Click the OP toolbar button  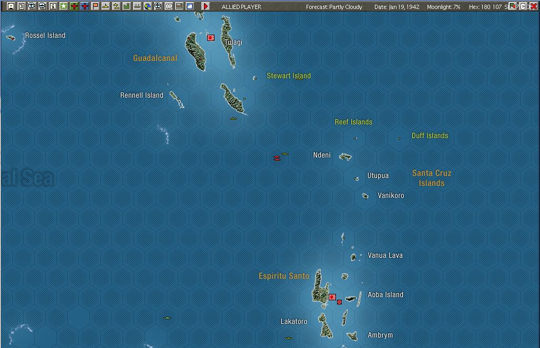[x=169, y=6]
